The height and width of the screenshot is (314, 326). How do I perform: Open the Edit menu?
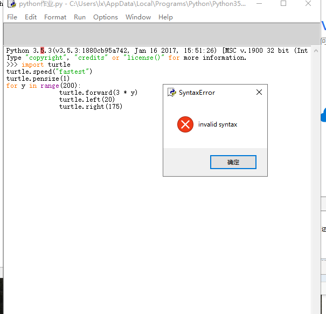[x=31, y=17]
